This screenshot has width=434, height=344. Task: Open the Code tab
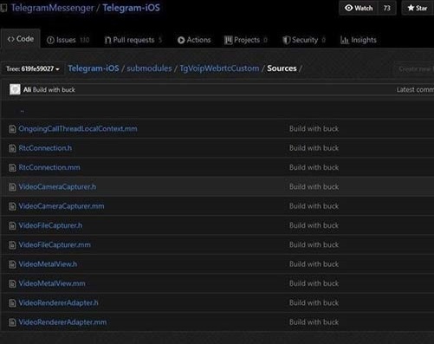point(21,39)
